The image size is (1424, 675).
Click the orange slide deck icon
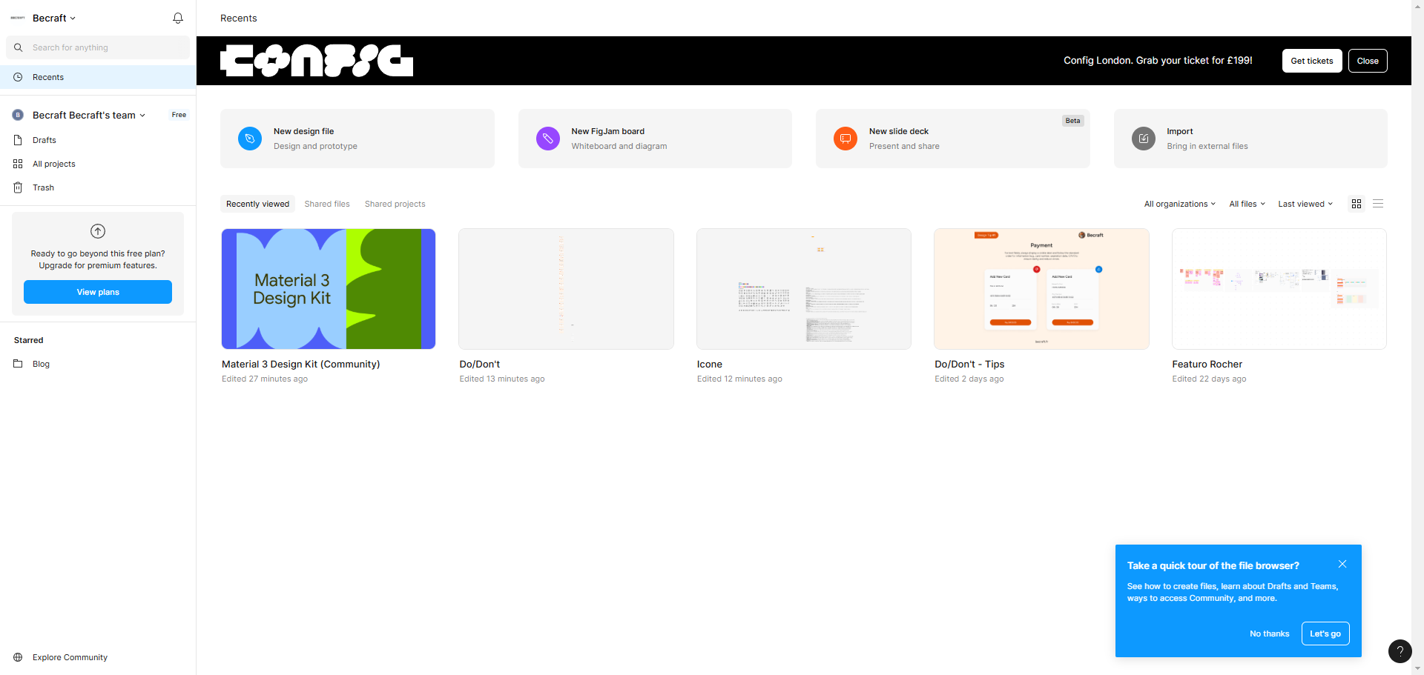coord(845,139)
